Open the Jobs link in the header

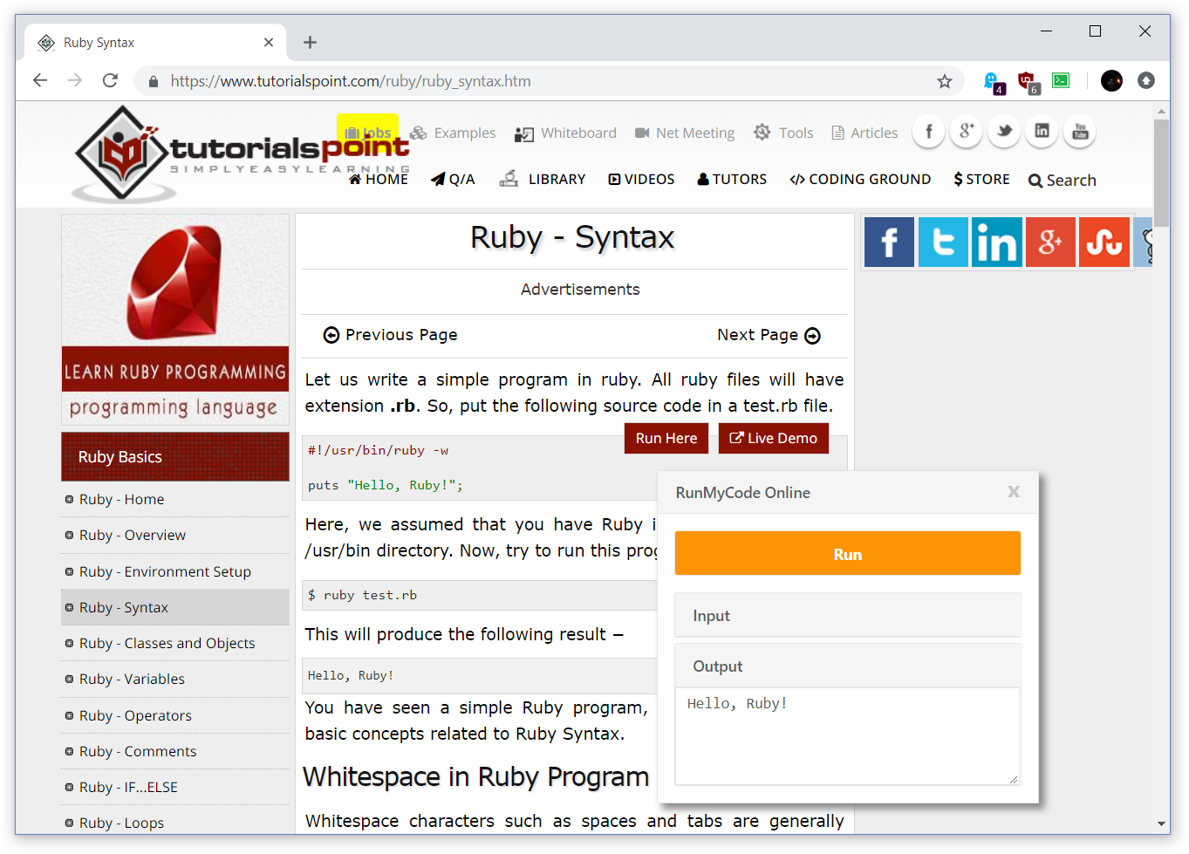[x=368, y=133]
